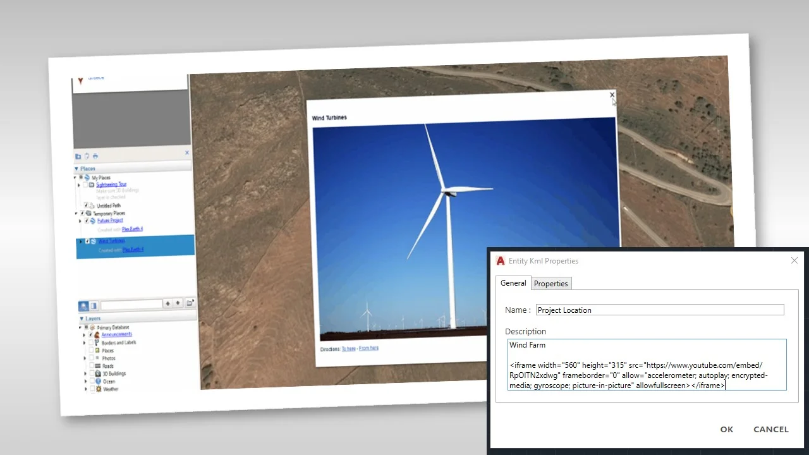The width and height of the screenshot is (809, 455).
Task: Click CANCEL in Entity Kml Properties
Action: point(771,429)
